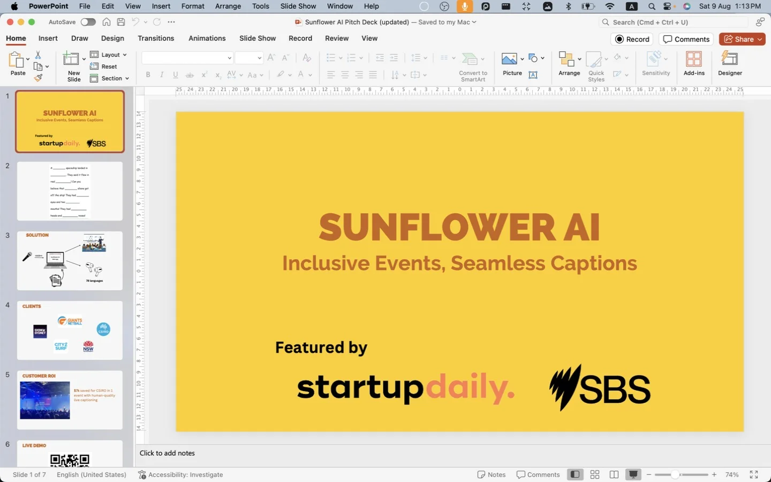
Task: Switch to the Transitions tab
Action: click(x=156, y=39)
